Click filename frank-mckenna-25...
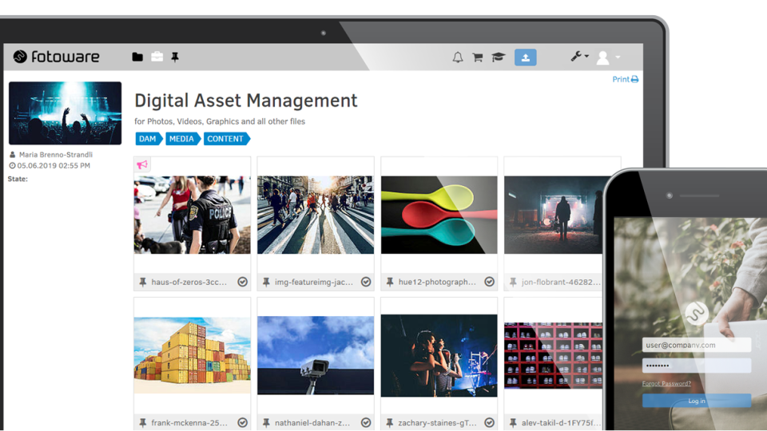This screenshot has width=767, height=431. click(189, 423)
